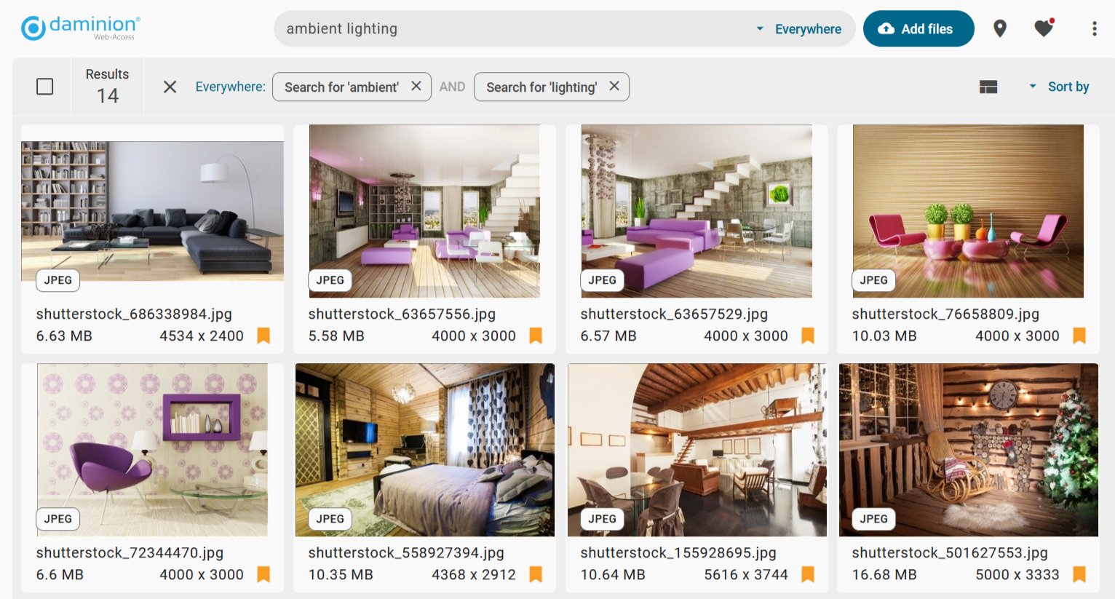Image resolution: width=1115 pixels, height=599 pixels.
Task: Remove the 'ambient' search filter chip
Action: [x=416, y=86]
